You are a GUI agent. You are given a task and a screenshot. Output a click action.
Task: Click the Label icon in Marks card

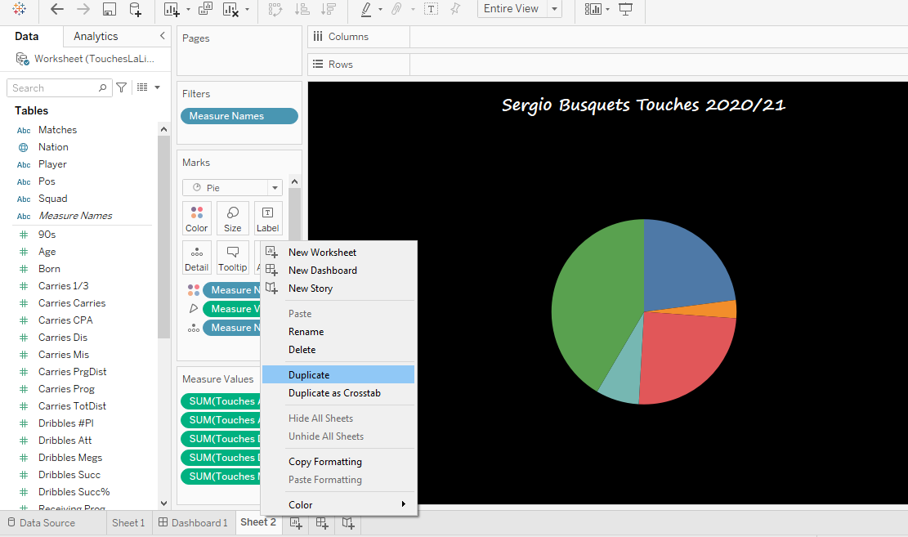268,217
